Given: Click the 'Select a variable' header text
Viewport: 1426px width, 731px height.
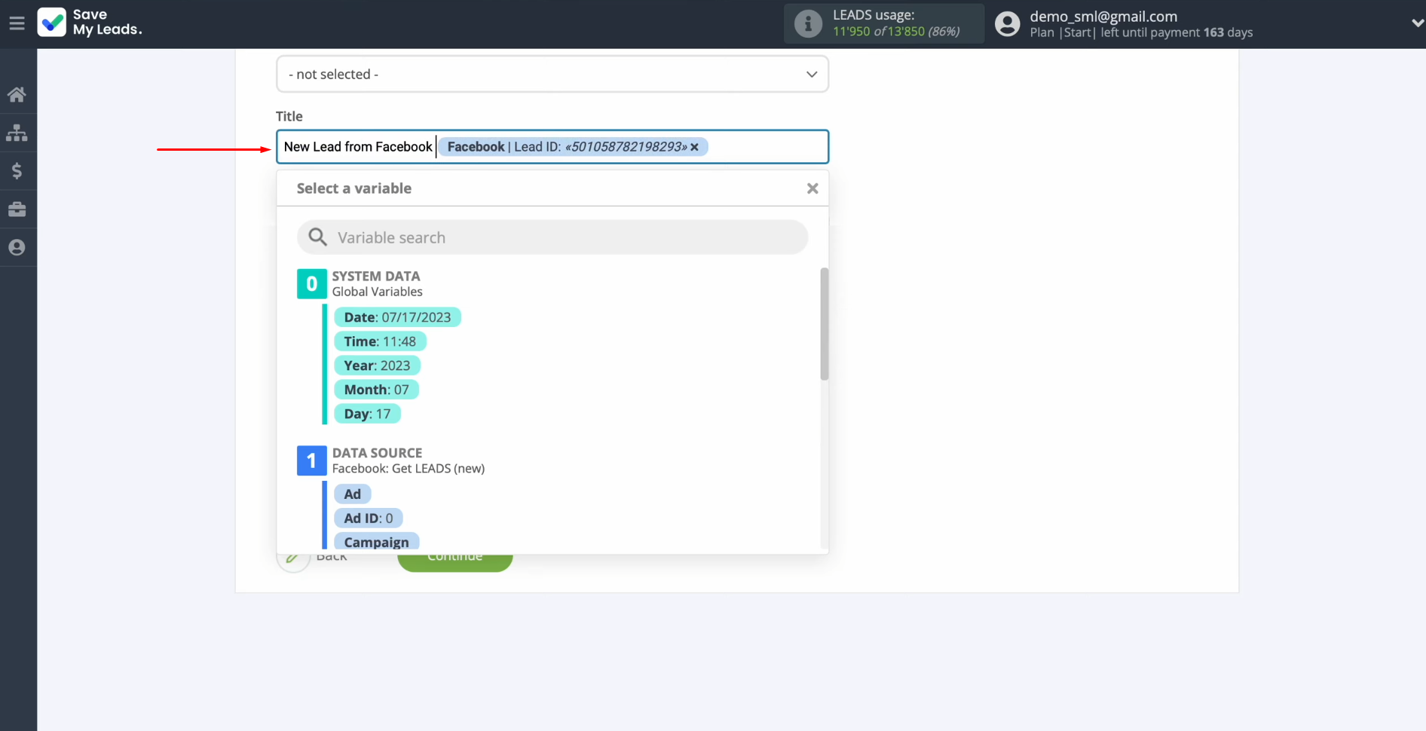Looking at the screenshot, I should pyautogui.click(x=354, y=188).
